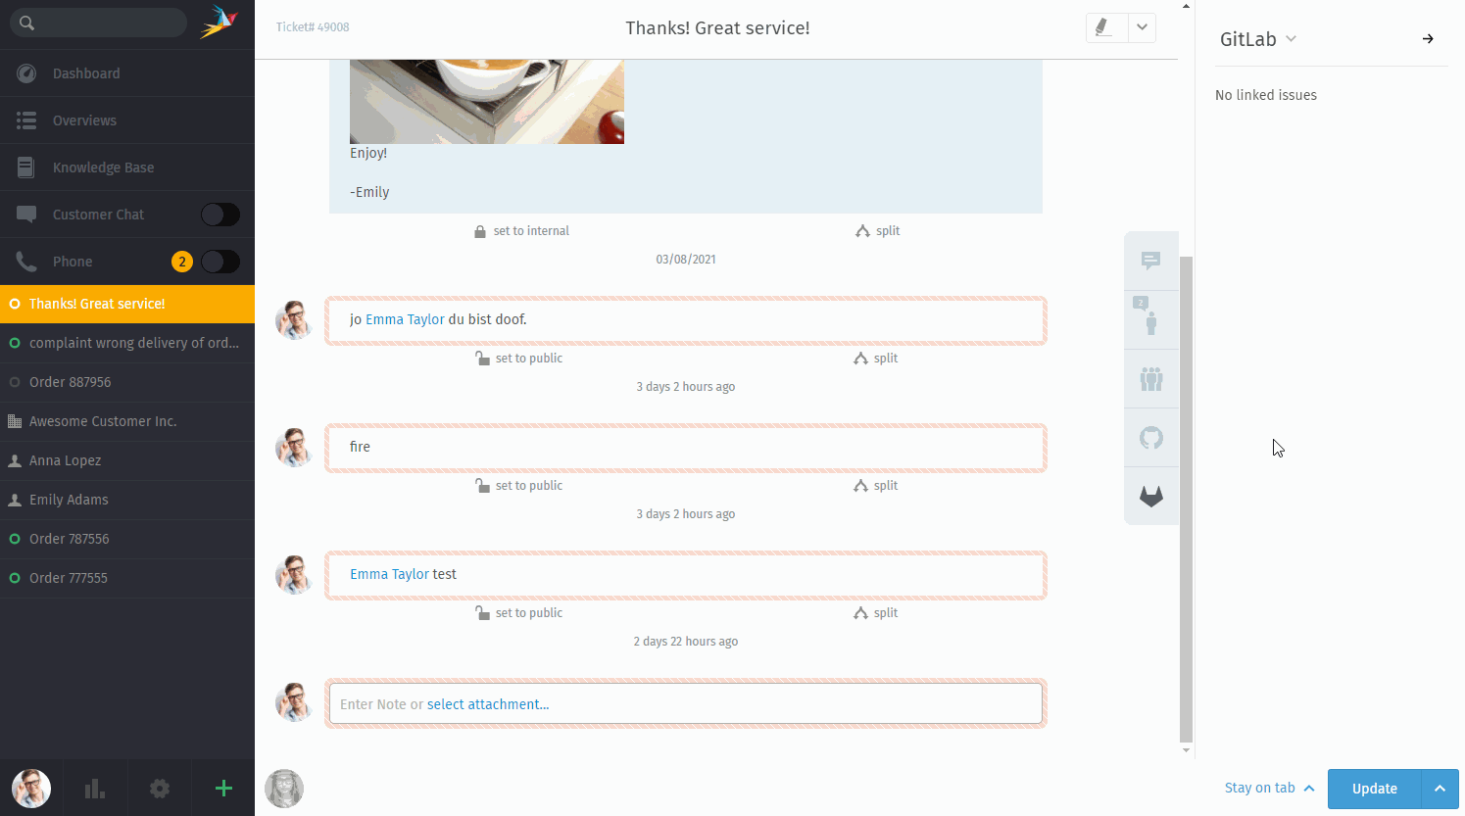Create a new ticket with plus icon
This screenshot has height=816, width=1465.
click(222, 788)
